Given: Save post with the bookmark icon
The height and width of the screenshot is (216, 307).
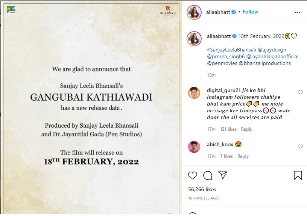Looking at the screenshot, I should click(298, 175).
